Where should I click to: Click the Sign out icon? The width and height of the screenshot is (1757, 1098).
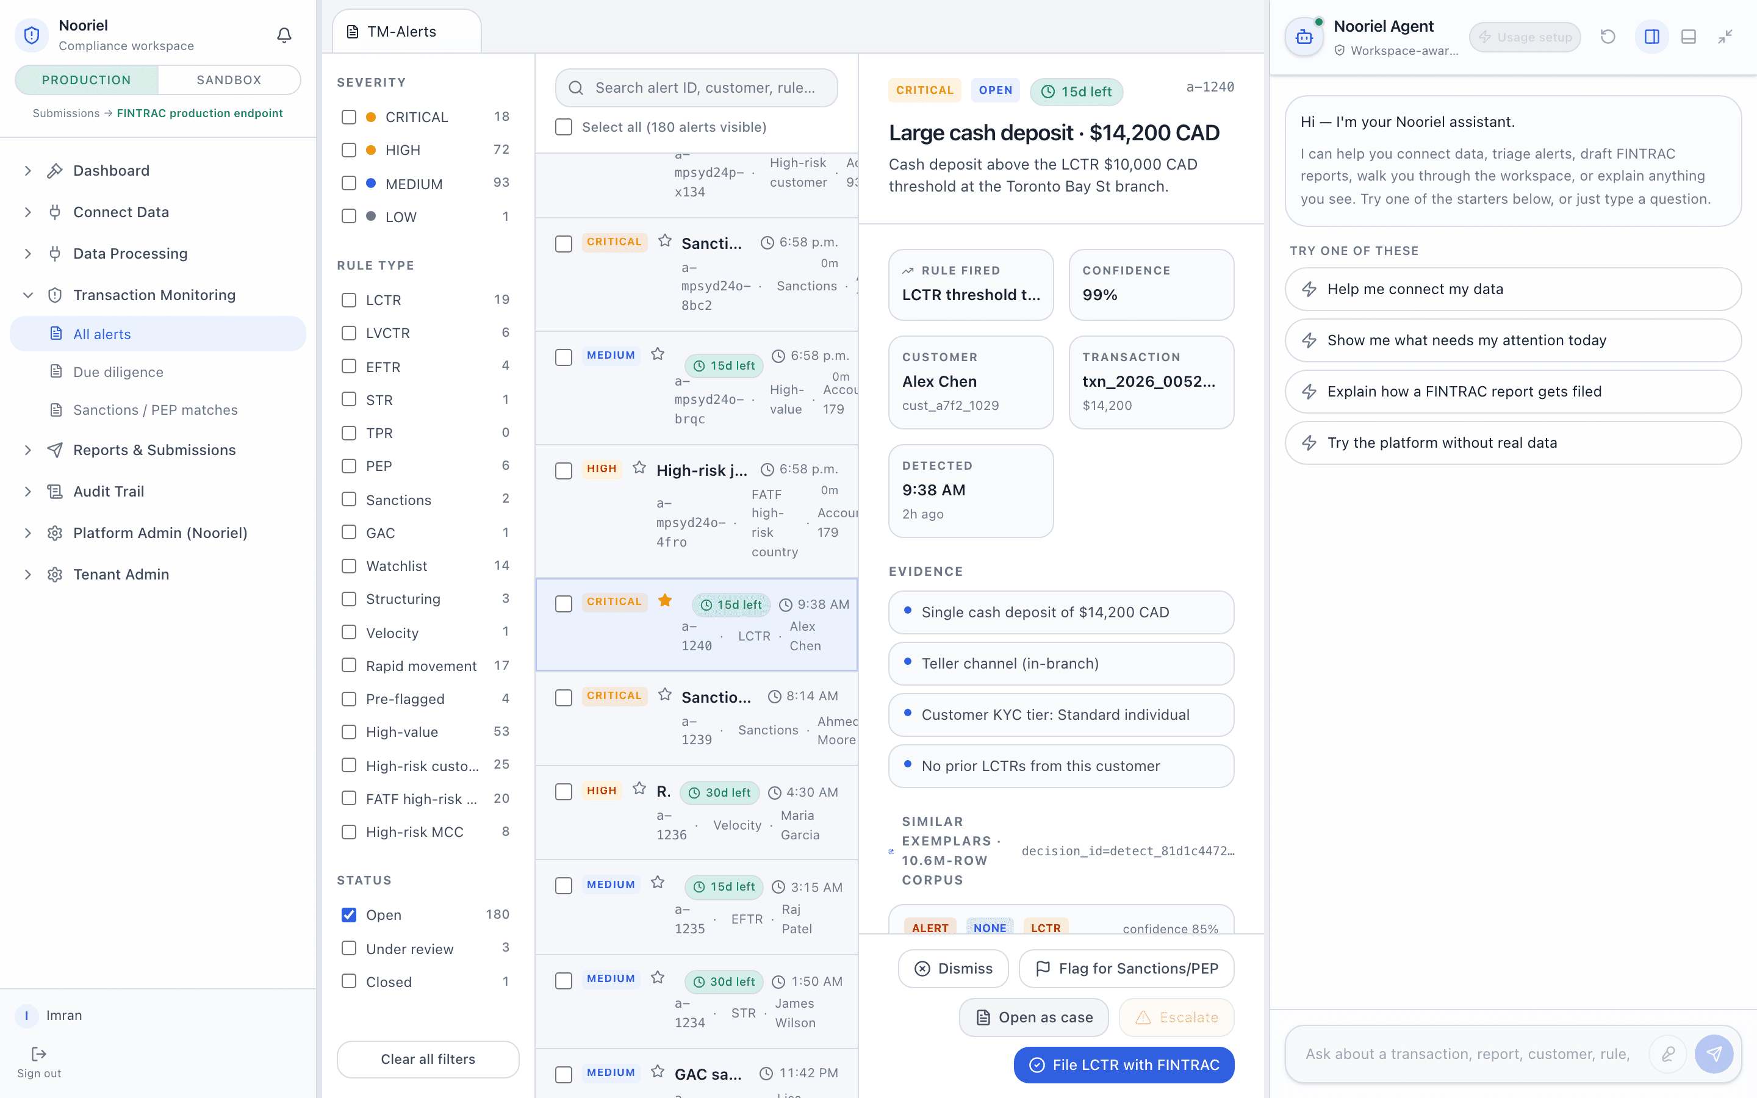(38, 1053)
